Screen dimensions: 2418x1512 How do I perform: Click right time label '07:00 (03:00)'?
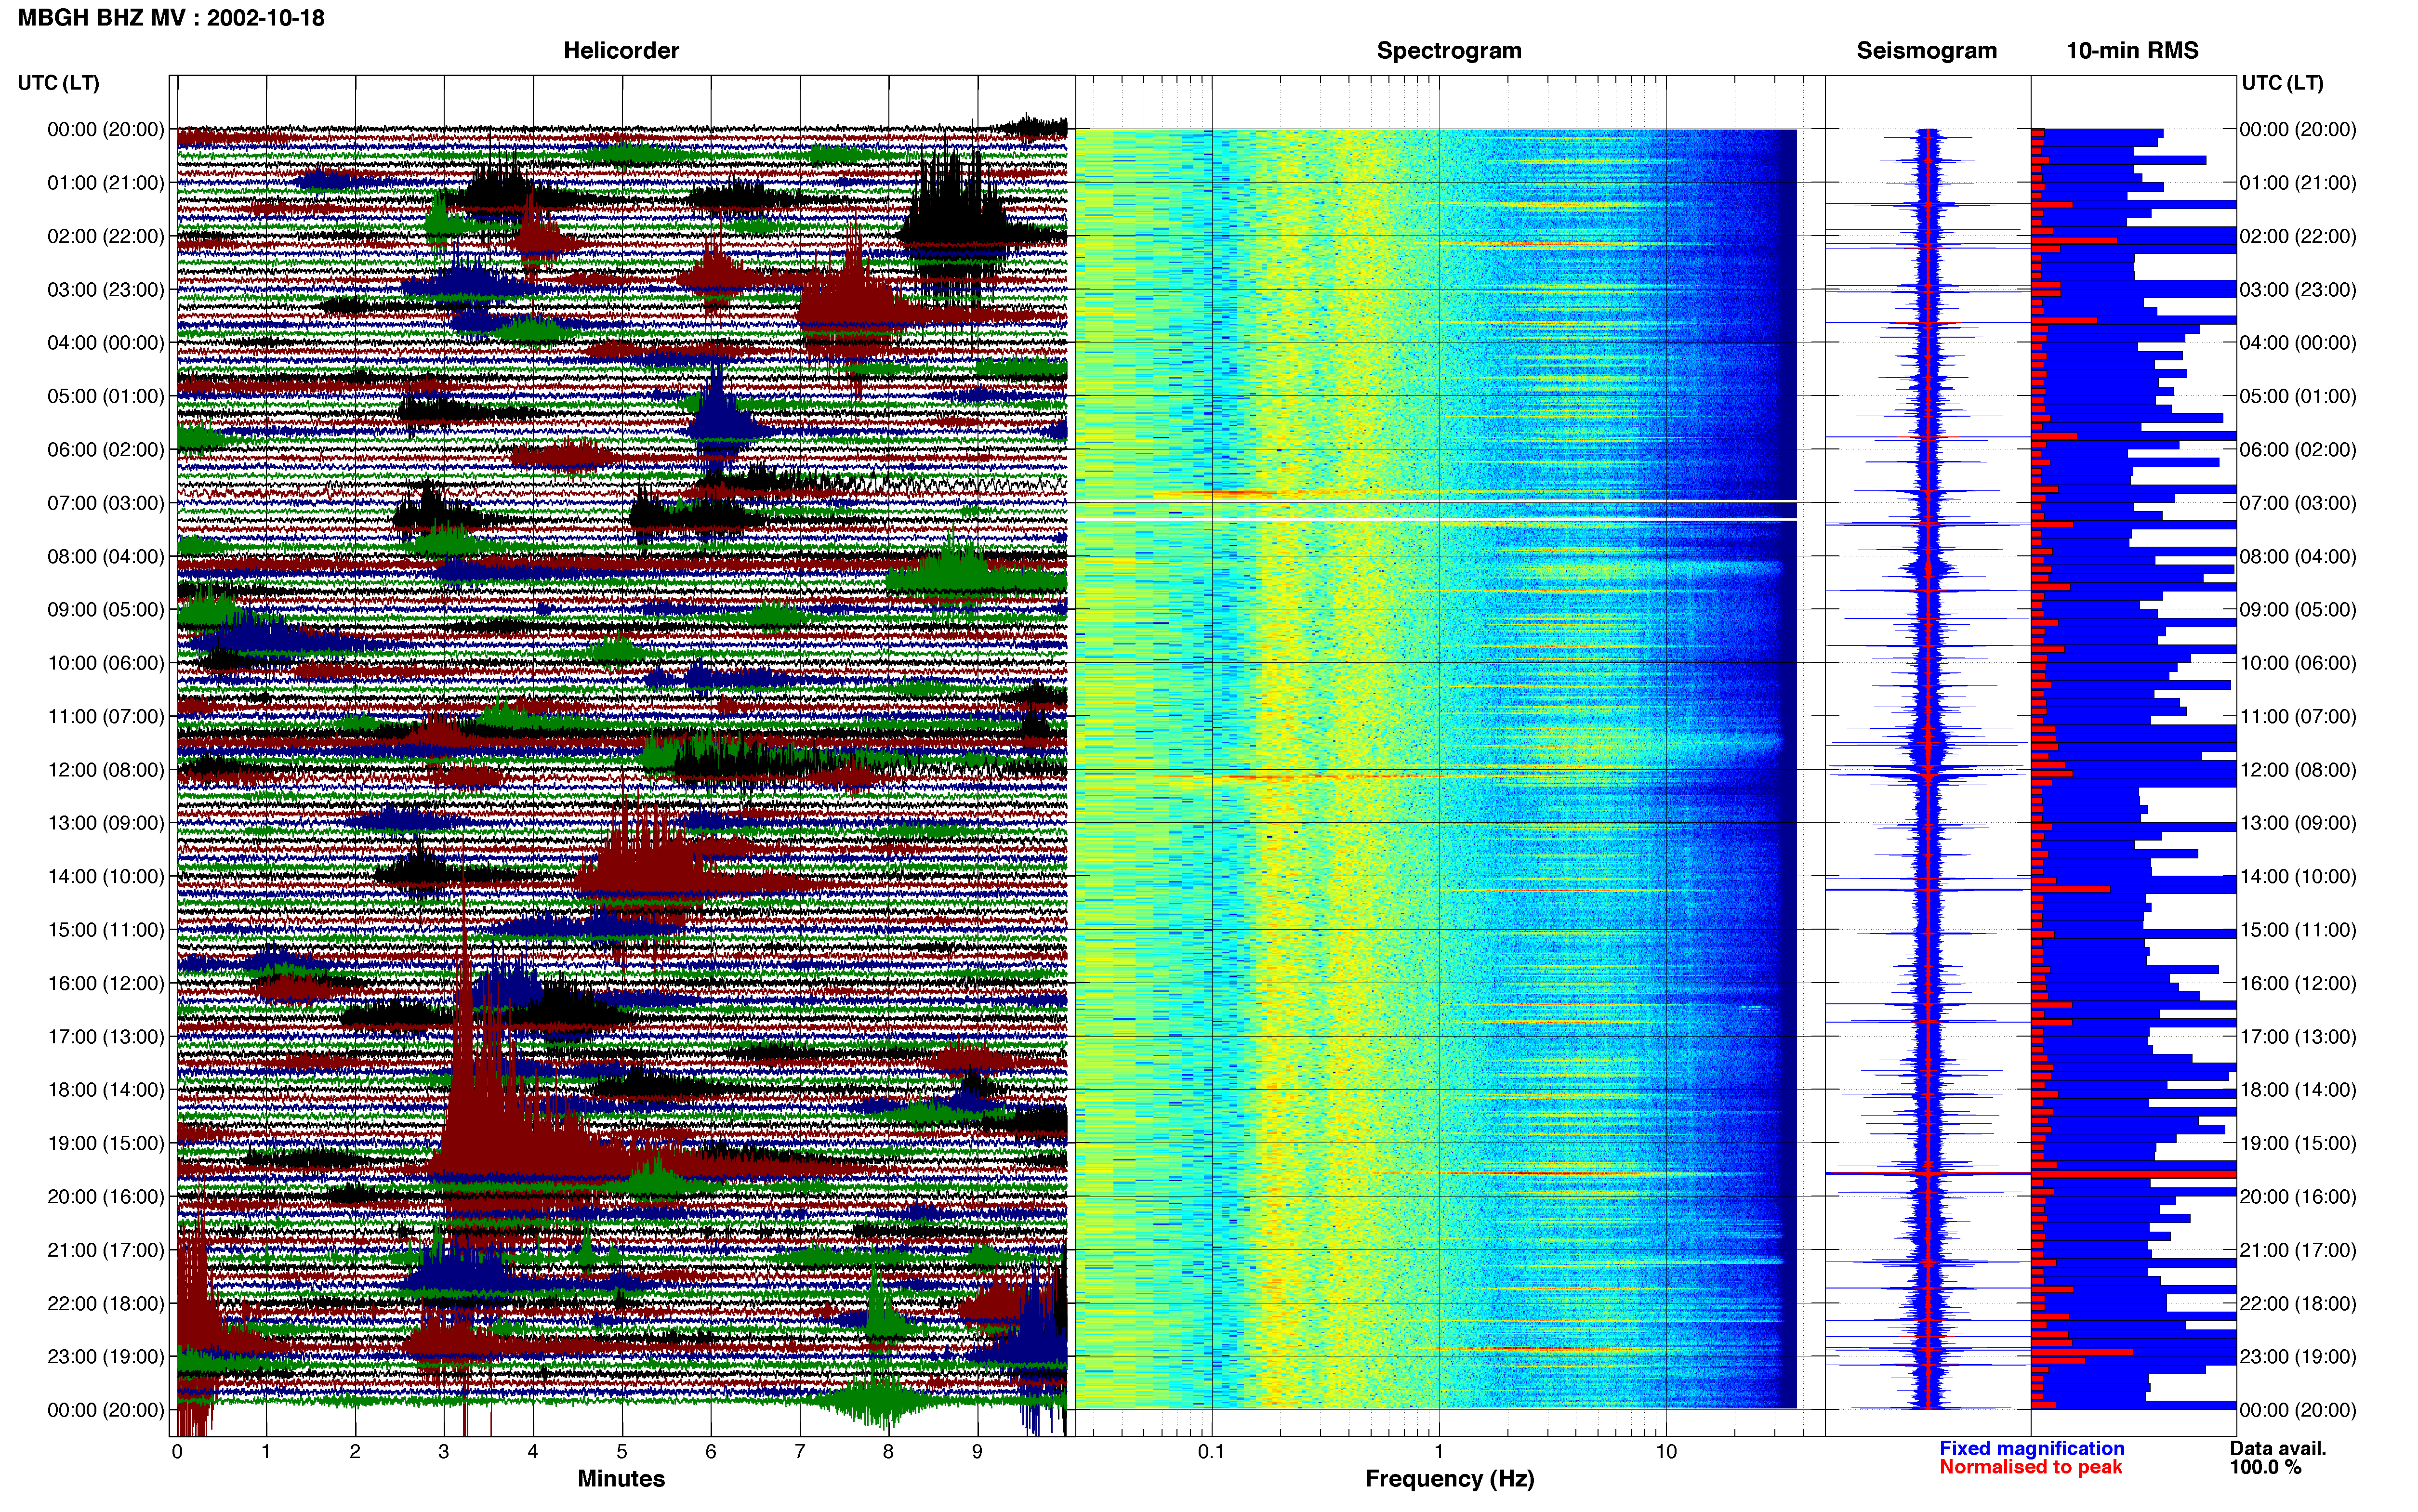pyautogui.click(x=2298, y=503)
